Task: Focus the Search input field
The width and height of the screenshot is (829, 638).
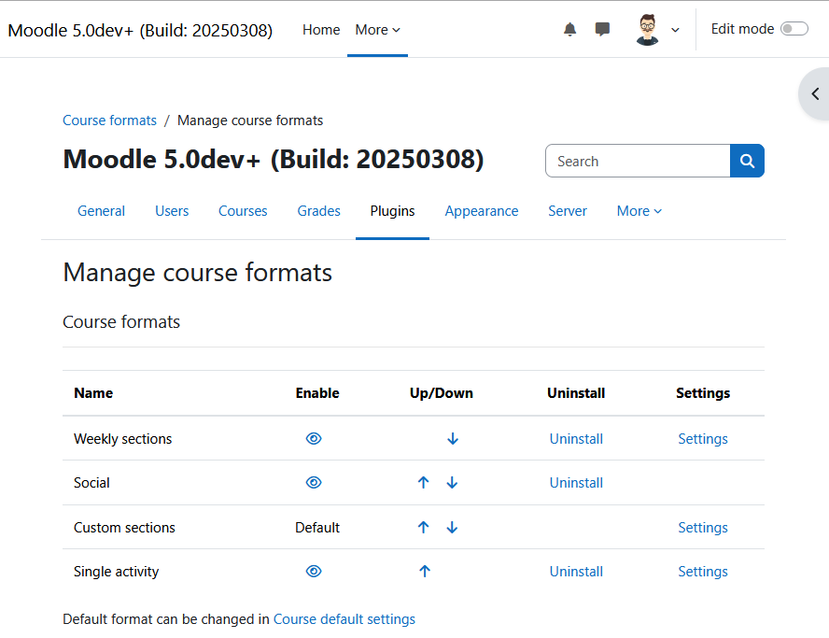Action: 638,161
